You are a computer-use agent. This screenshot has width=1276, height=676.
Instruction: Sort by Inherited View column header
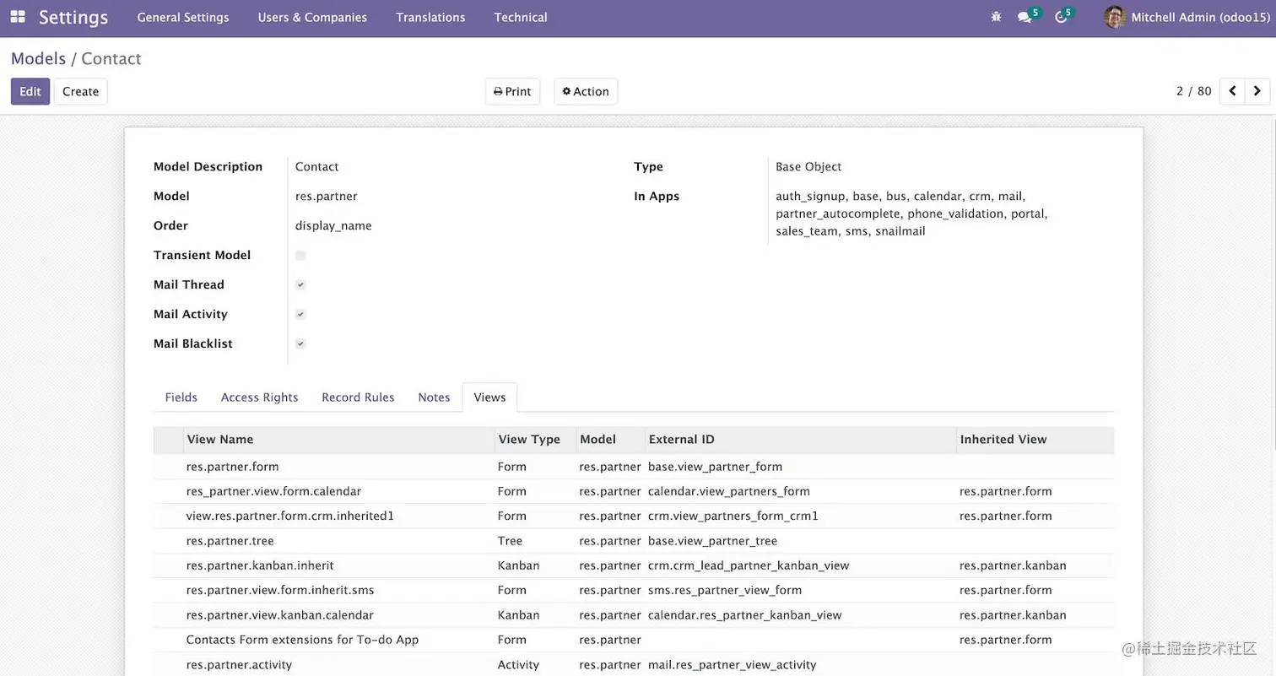(1035, 440)
